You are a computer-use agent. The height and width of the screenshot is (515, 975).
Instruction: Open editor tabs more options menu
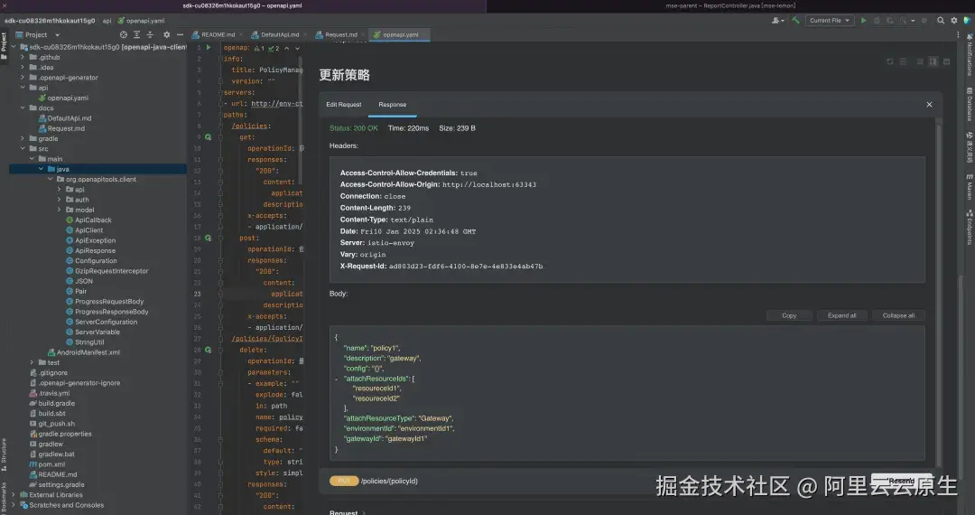[x=958, y=35]
